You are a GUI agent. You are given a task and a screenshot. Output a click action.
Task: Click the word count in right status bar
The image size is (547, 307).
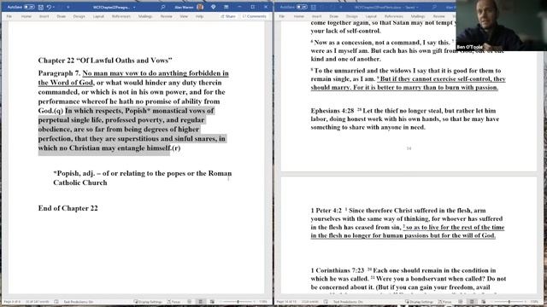point(309,302)
